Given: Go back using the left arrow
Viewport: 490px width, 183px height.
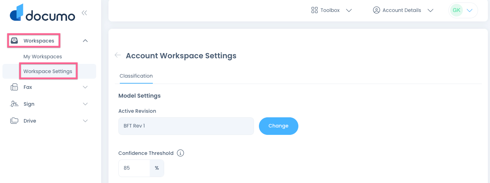Looking at the screenshot, I should pos(118,55).
